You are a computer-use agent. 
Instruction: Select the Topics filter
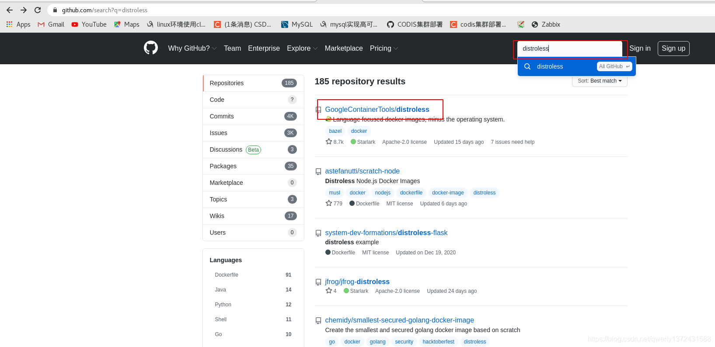click(x=254, y=199)
